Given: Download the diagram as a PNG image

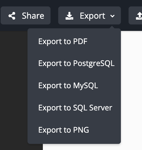Looking at the screenshot, I should (64, 130).
